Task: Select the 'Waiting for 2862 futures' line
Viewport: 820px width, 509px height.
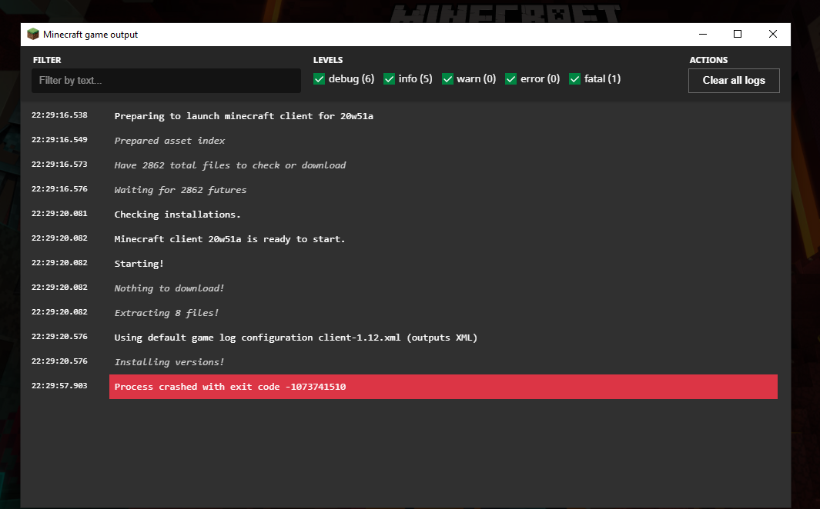Action: pyautogui.click(x=180, y=189)
